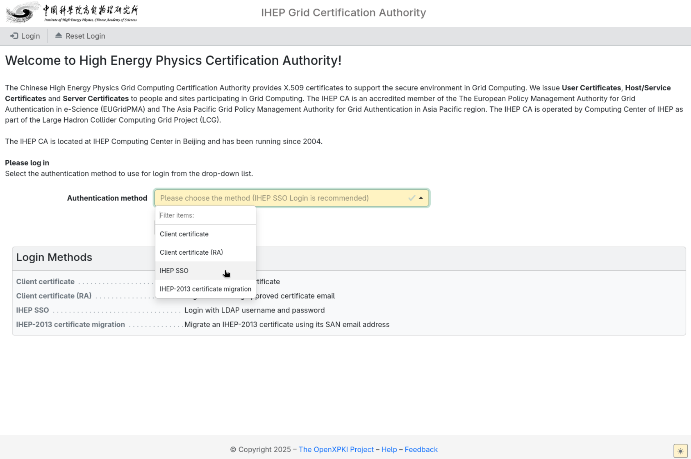Open the Reset Login navigation item
The height and width of the screenshot is (459, 691).
click(80, 36)
